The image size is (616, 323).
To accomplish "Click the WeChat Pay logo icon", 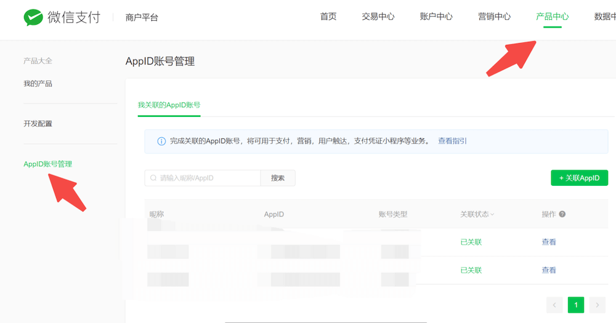I will point(33,17).
